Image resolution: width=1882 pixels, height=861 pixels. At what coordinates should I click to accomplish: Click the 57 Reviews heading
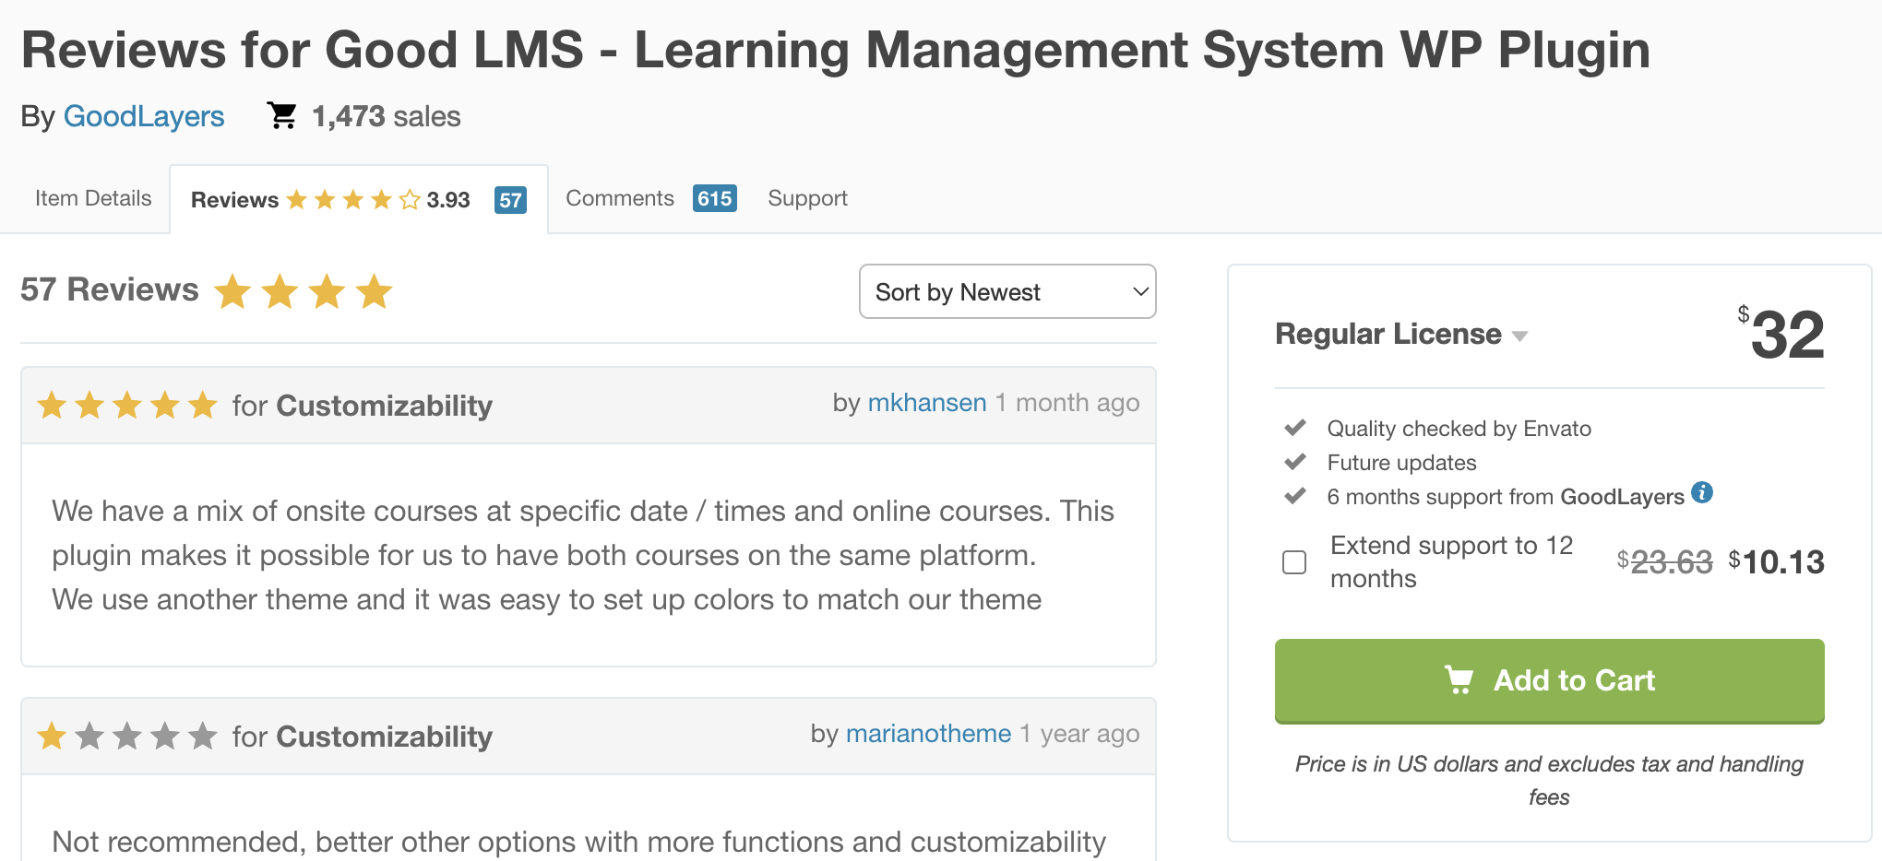tap(110, 289)
